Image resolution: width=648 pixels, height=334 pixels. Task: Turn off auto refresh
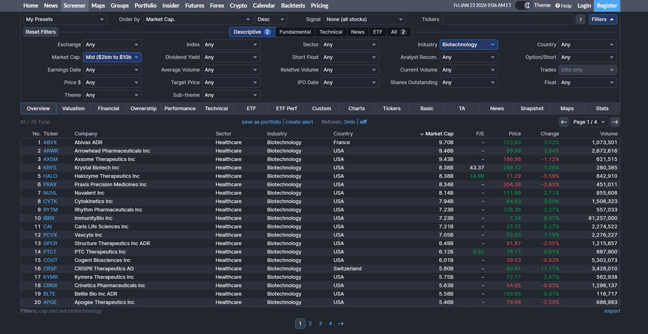tap(363, 122)
